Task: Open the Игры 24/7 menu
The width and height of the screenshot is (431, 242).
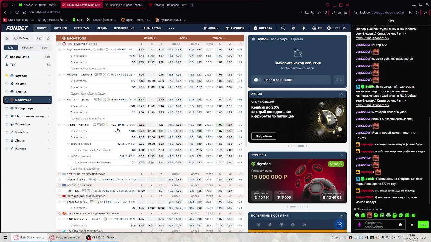Action: click(x=82, y=28)
